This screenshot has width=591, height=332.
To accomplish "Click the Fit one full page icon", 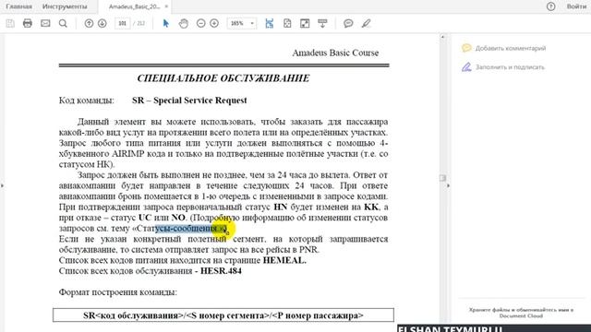I will point(287,23).
